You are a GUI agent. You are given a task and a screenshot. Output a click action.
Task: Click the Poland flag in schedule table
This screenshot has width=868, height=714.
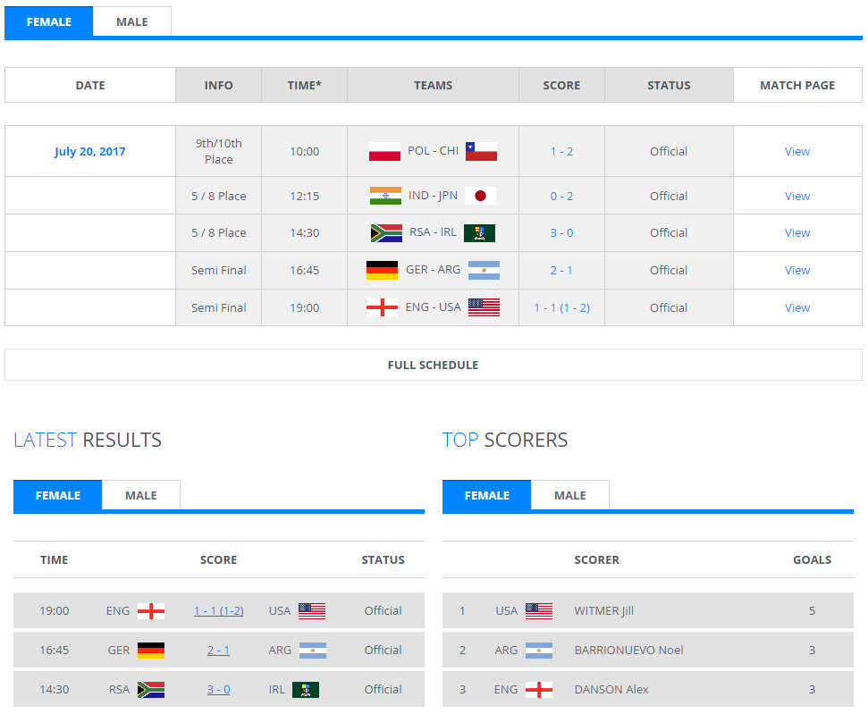pyautogui.click(x=384, y=151)
